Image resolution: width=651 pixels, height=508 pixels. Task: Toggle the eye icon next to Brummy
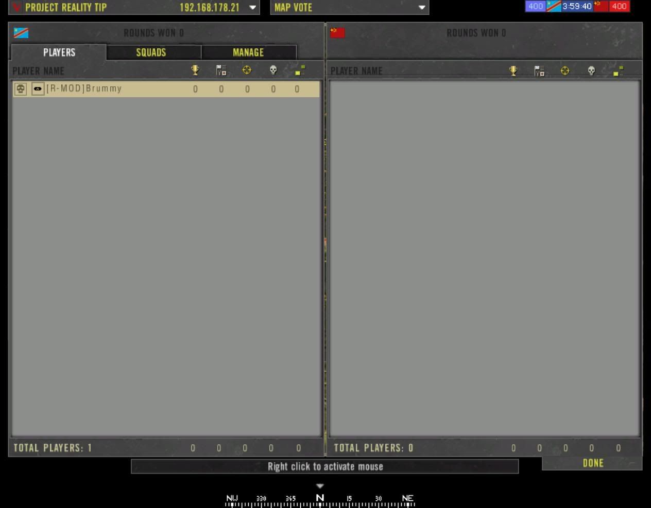point(38,89)
